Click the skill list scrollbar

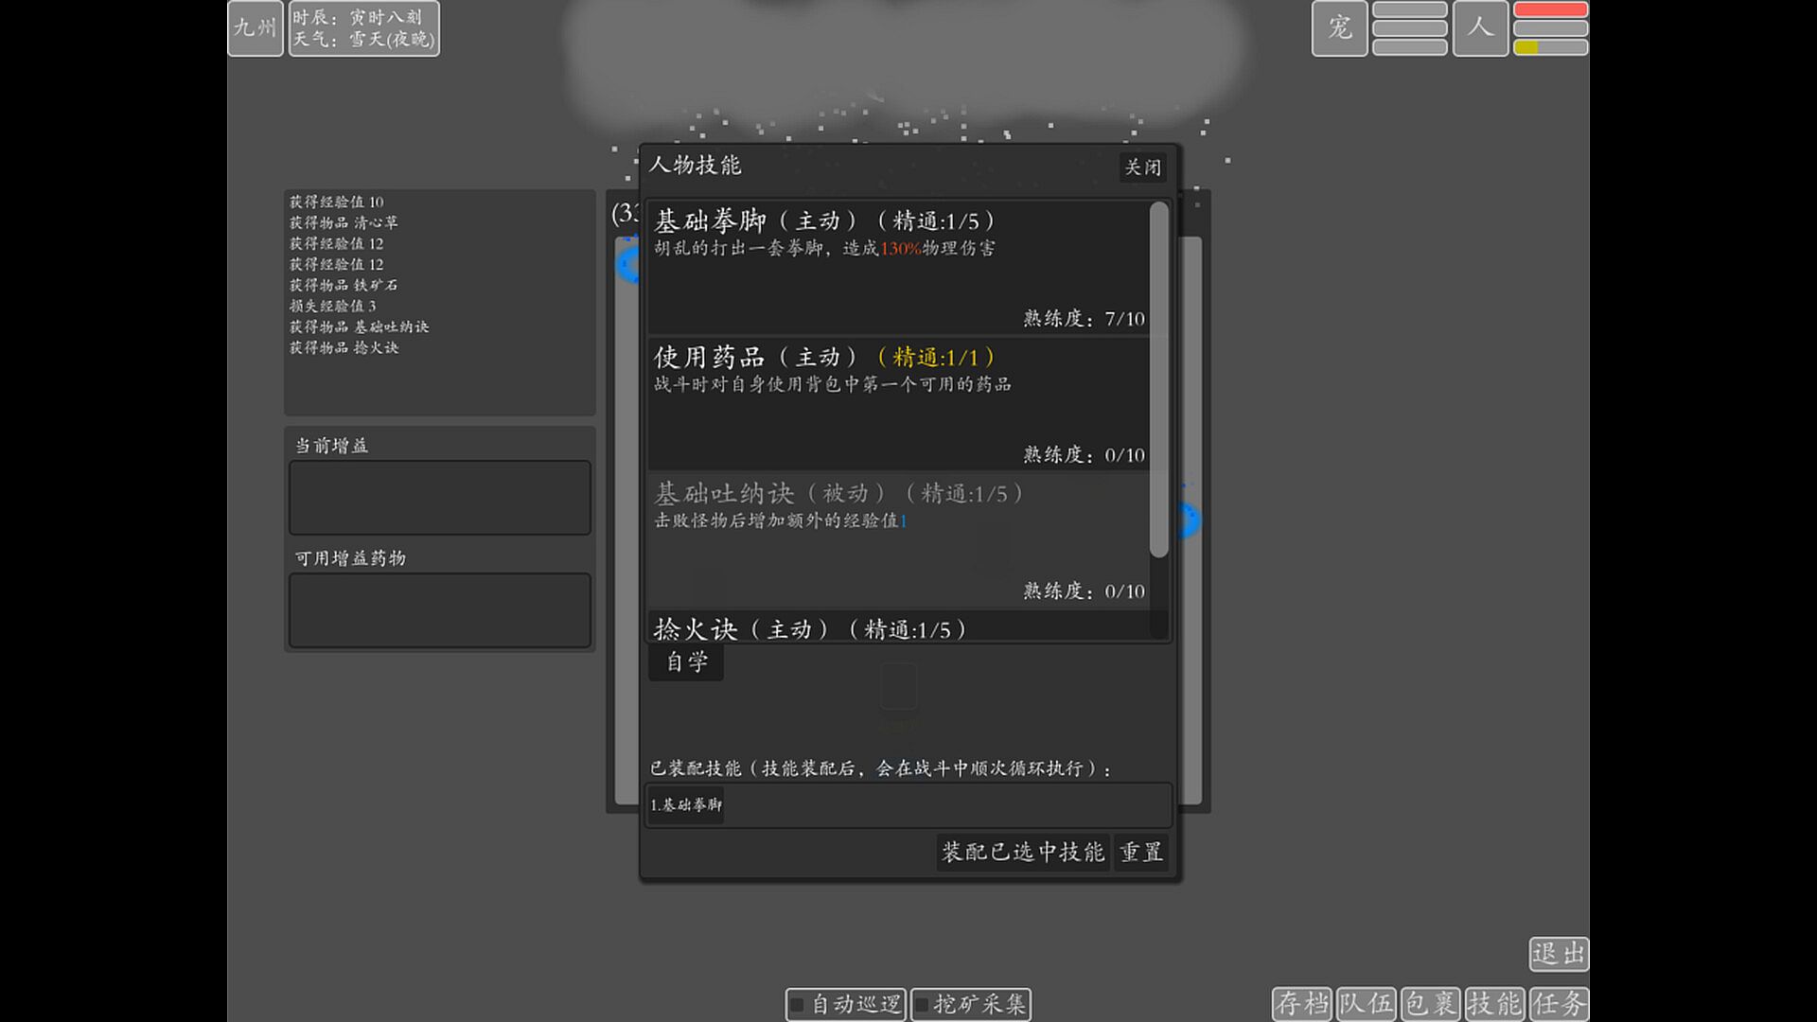[x=1158, y=379]
